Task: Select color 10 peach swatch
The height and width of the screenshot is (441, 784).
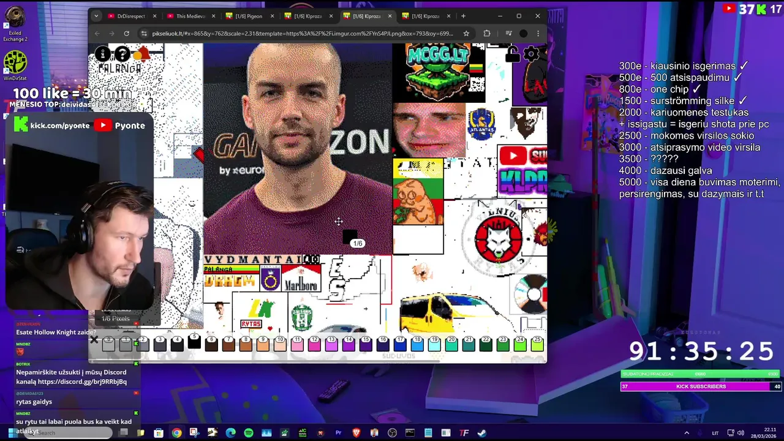Action: tap(280, 344)
